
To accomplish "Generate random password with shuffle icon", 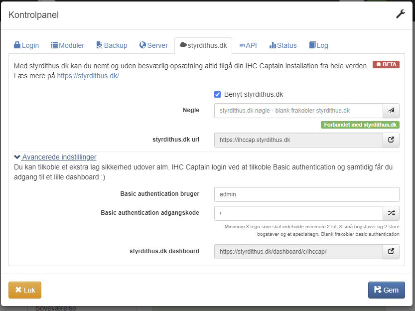I will point(391,213).
